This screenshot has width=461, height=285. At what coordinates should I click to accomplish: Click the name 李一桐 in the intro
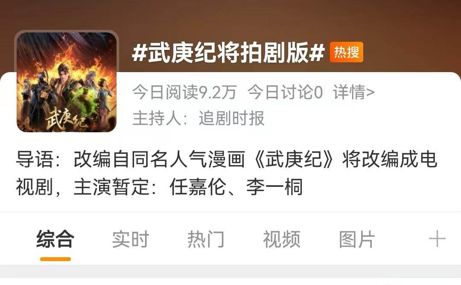tap(274, 187)
